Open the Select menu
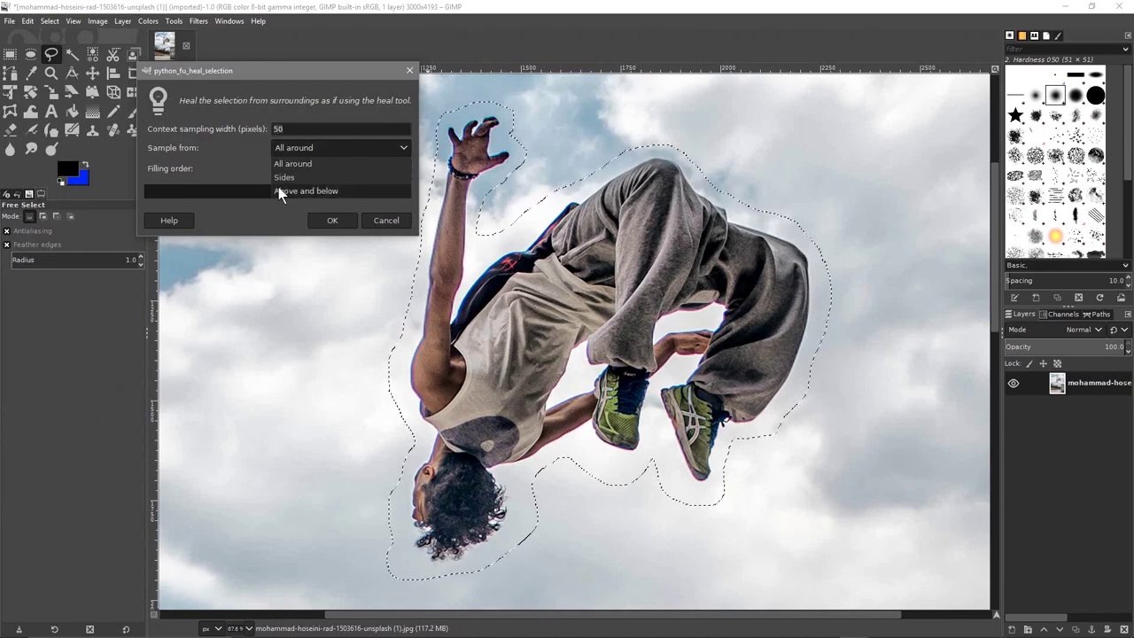 [x=50, y=21]
